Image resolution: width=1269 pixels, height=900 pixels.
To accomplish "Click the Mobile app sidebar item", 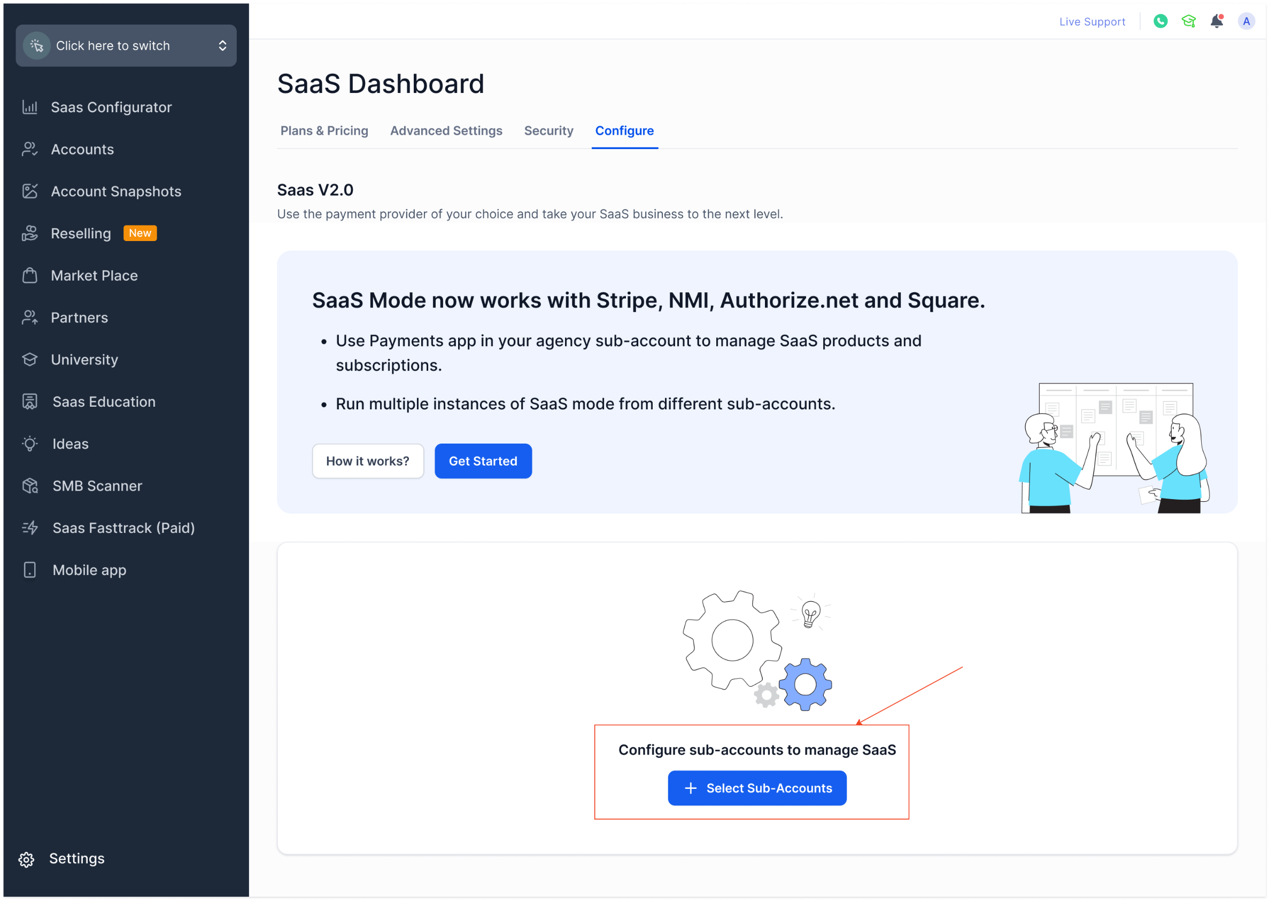I will pos(89,570).
